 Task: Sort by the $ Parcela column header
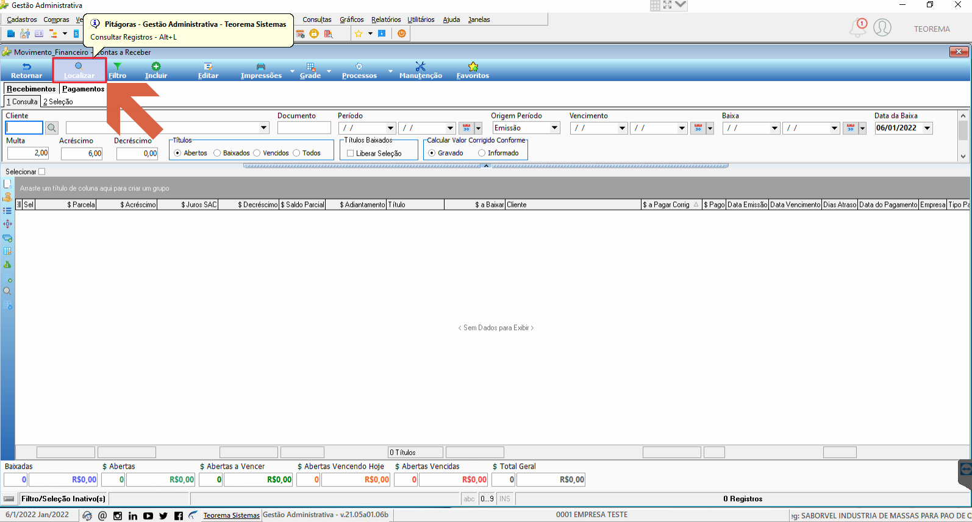click(66, 205)
